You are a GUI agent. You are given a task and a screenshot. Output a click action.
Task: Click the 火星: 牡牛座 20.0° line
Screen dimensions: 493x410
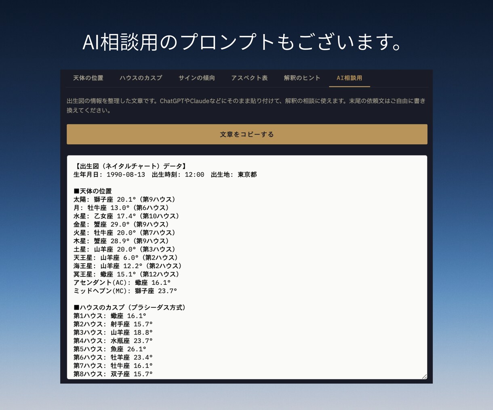click(125, 233)
